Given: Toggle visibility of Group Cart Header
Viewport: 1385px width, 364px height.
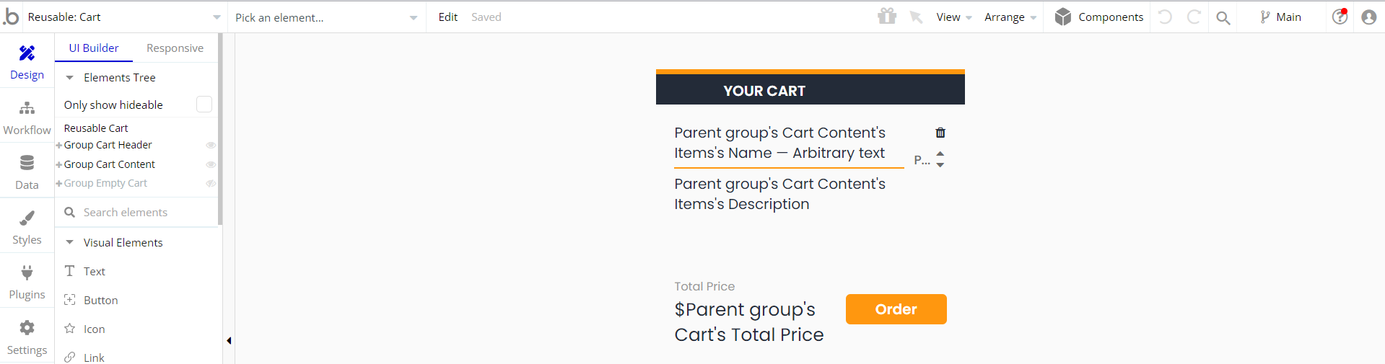Looking at the screenshot, I should coord(211,145).
